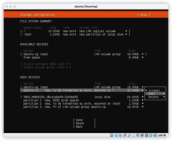Select ubuntu-vg (new) under Available Devices
Viewport: 172px width, 141px height.
[83, 54]
